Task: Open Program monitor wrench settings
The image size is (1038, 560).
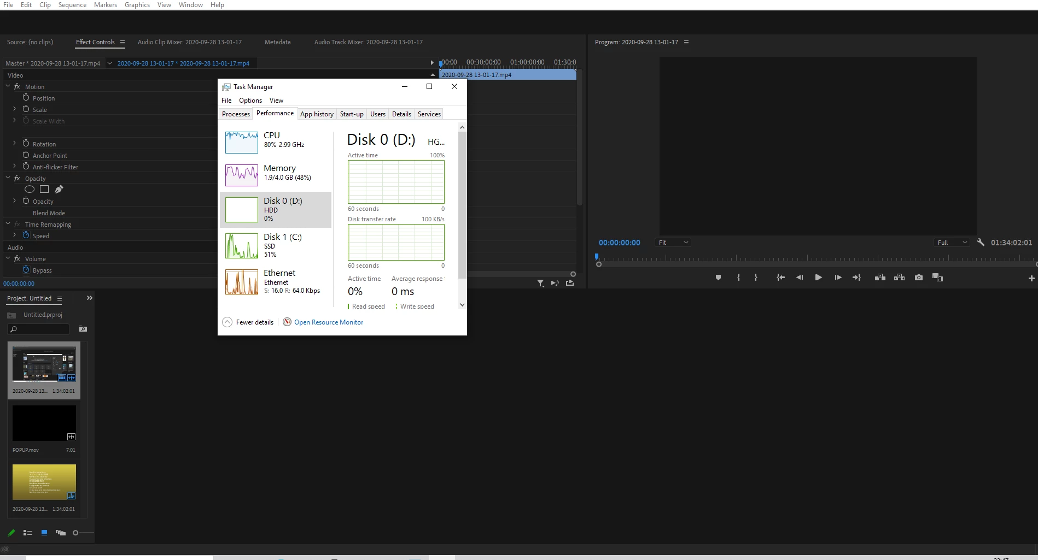Action: pos(981,242)
